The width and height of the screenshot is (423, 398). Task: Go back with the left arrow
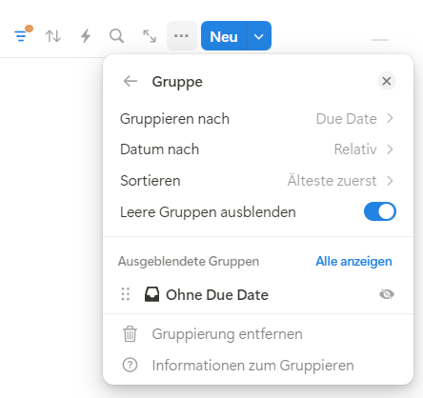(131, 81)
